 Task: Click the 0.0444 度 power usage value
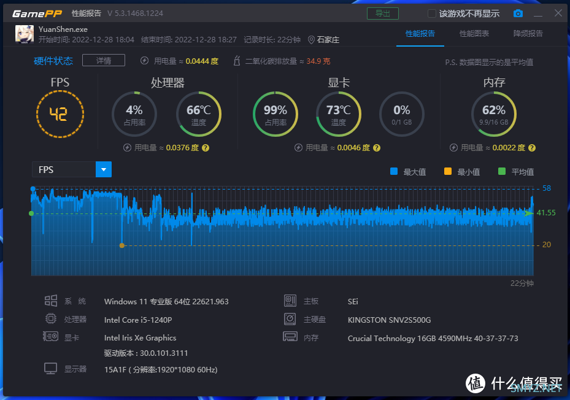tap(202, 61)
